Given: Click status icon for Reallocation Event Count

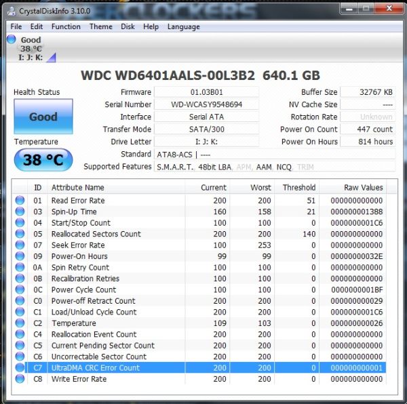Looking at the screenshot, I should (x=20, y=334).
